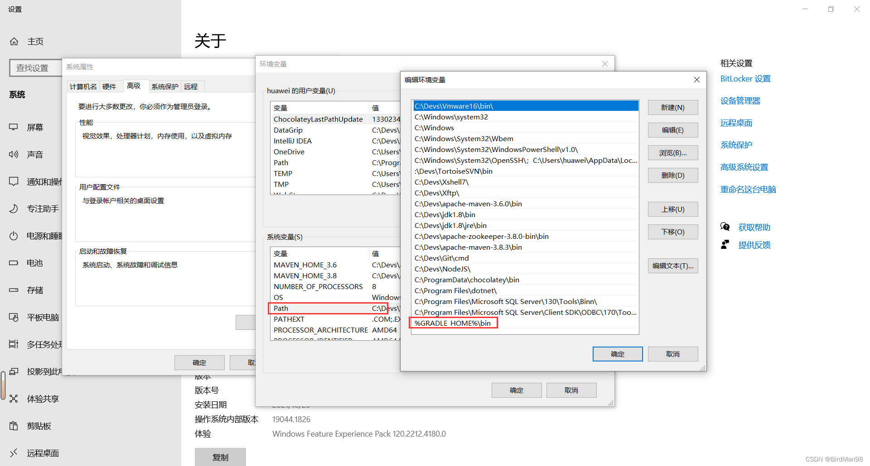
Task: Open the 剪贴板 clipboard icon
Action: (14, 426)
